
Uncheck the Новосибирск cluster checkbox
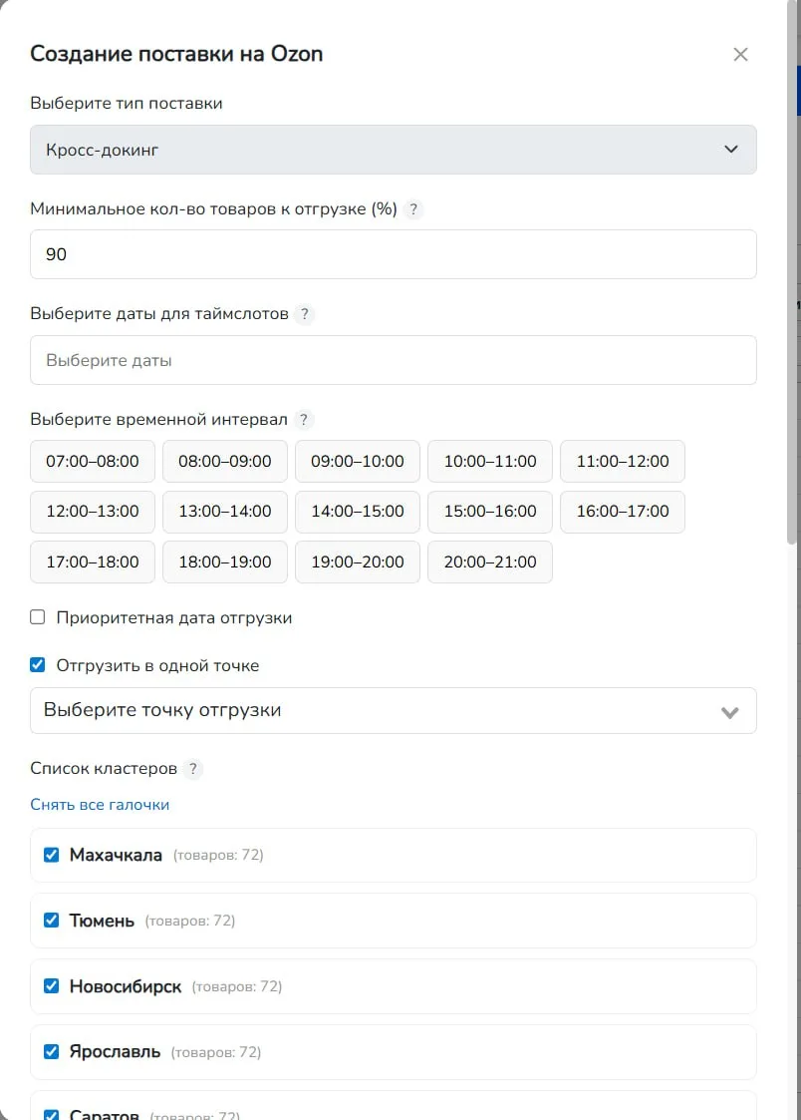click(52, 985)
